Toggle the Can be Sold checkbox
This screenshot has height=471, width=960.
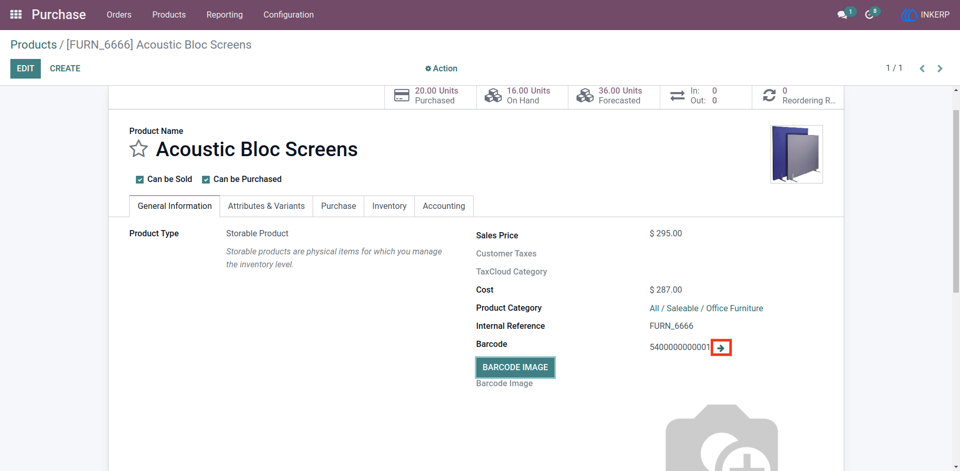140,179
